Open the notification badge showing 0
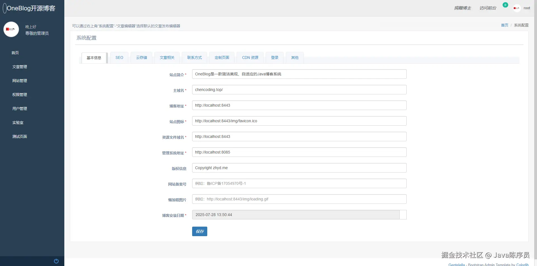 click(x=505, y=5)
